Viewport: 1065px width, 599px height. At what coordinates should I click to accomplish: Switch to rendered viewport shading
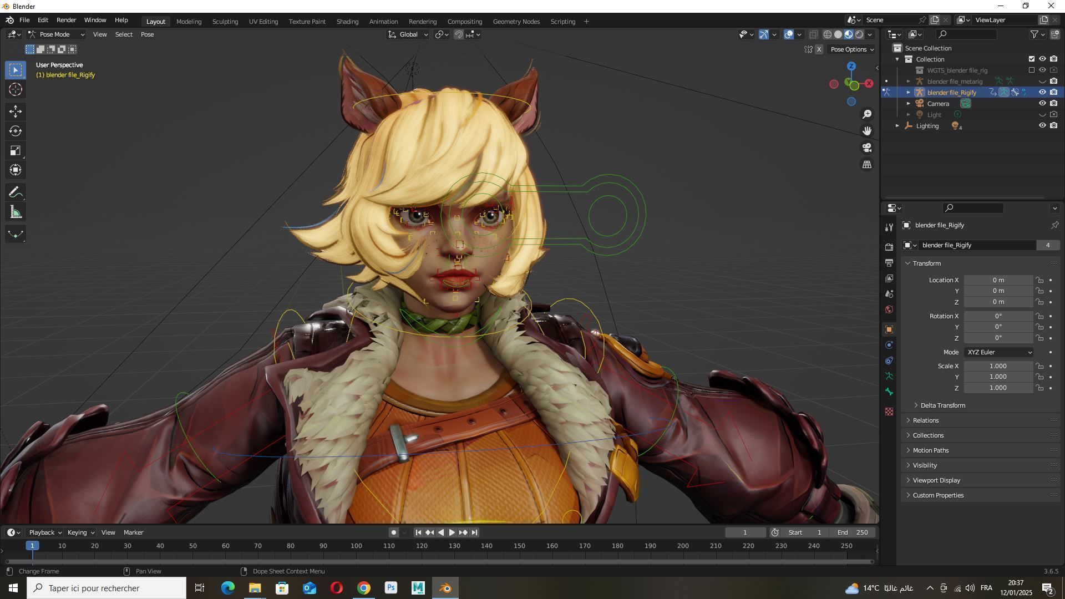point(859,34)
